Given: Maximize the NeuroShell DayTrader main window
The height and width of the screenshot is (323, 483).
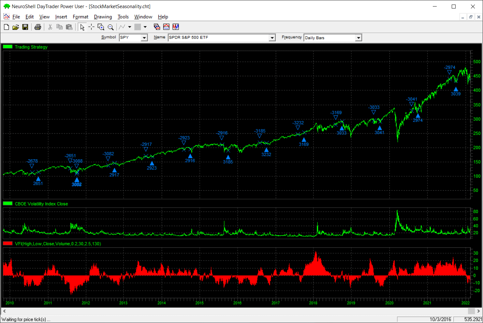Looking at the screenshot, I should click(454, 7).
